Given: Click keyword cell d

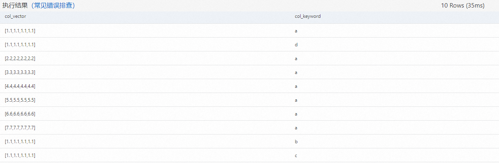Looking at the screenshot, I should click(x=296, y=45).
